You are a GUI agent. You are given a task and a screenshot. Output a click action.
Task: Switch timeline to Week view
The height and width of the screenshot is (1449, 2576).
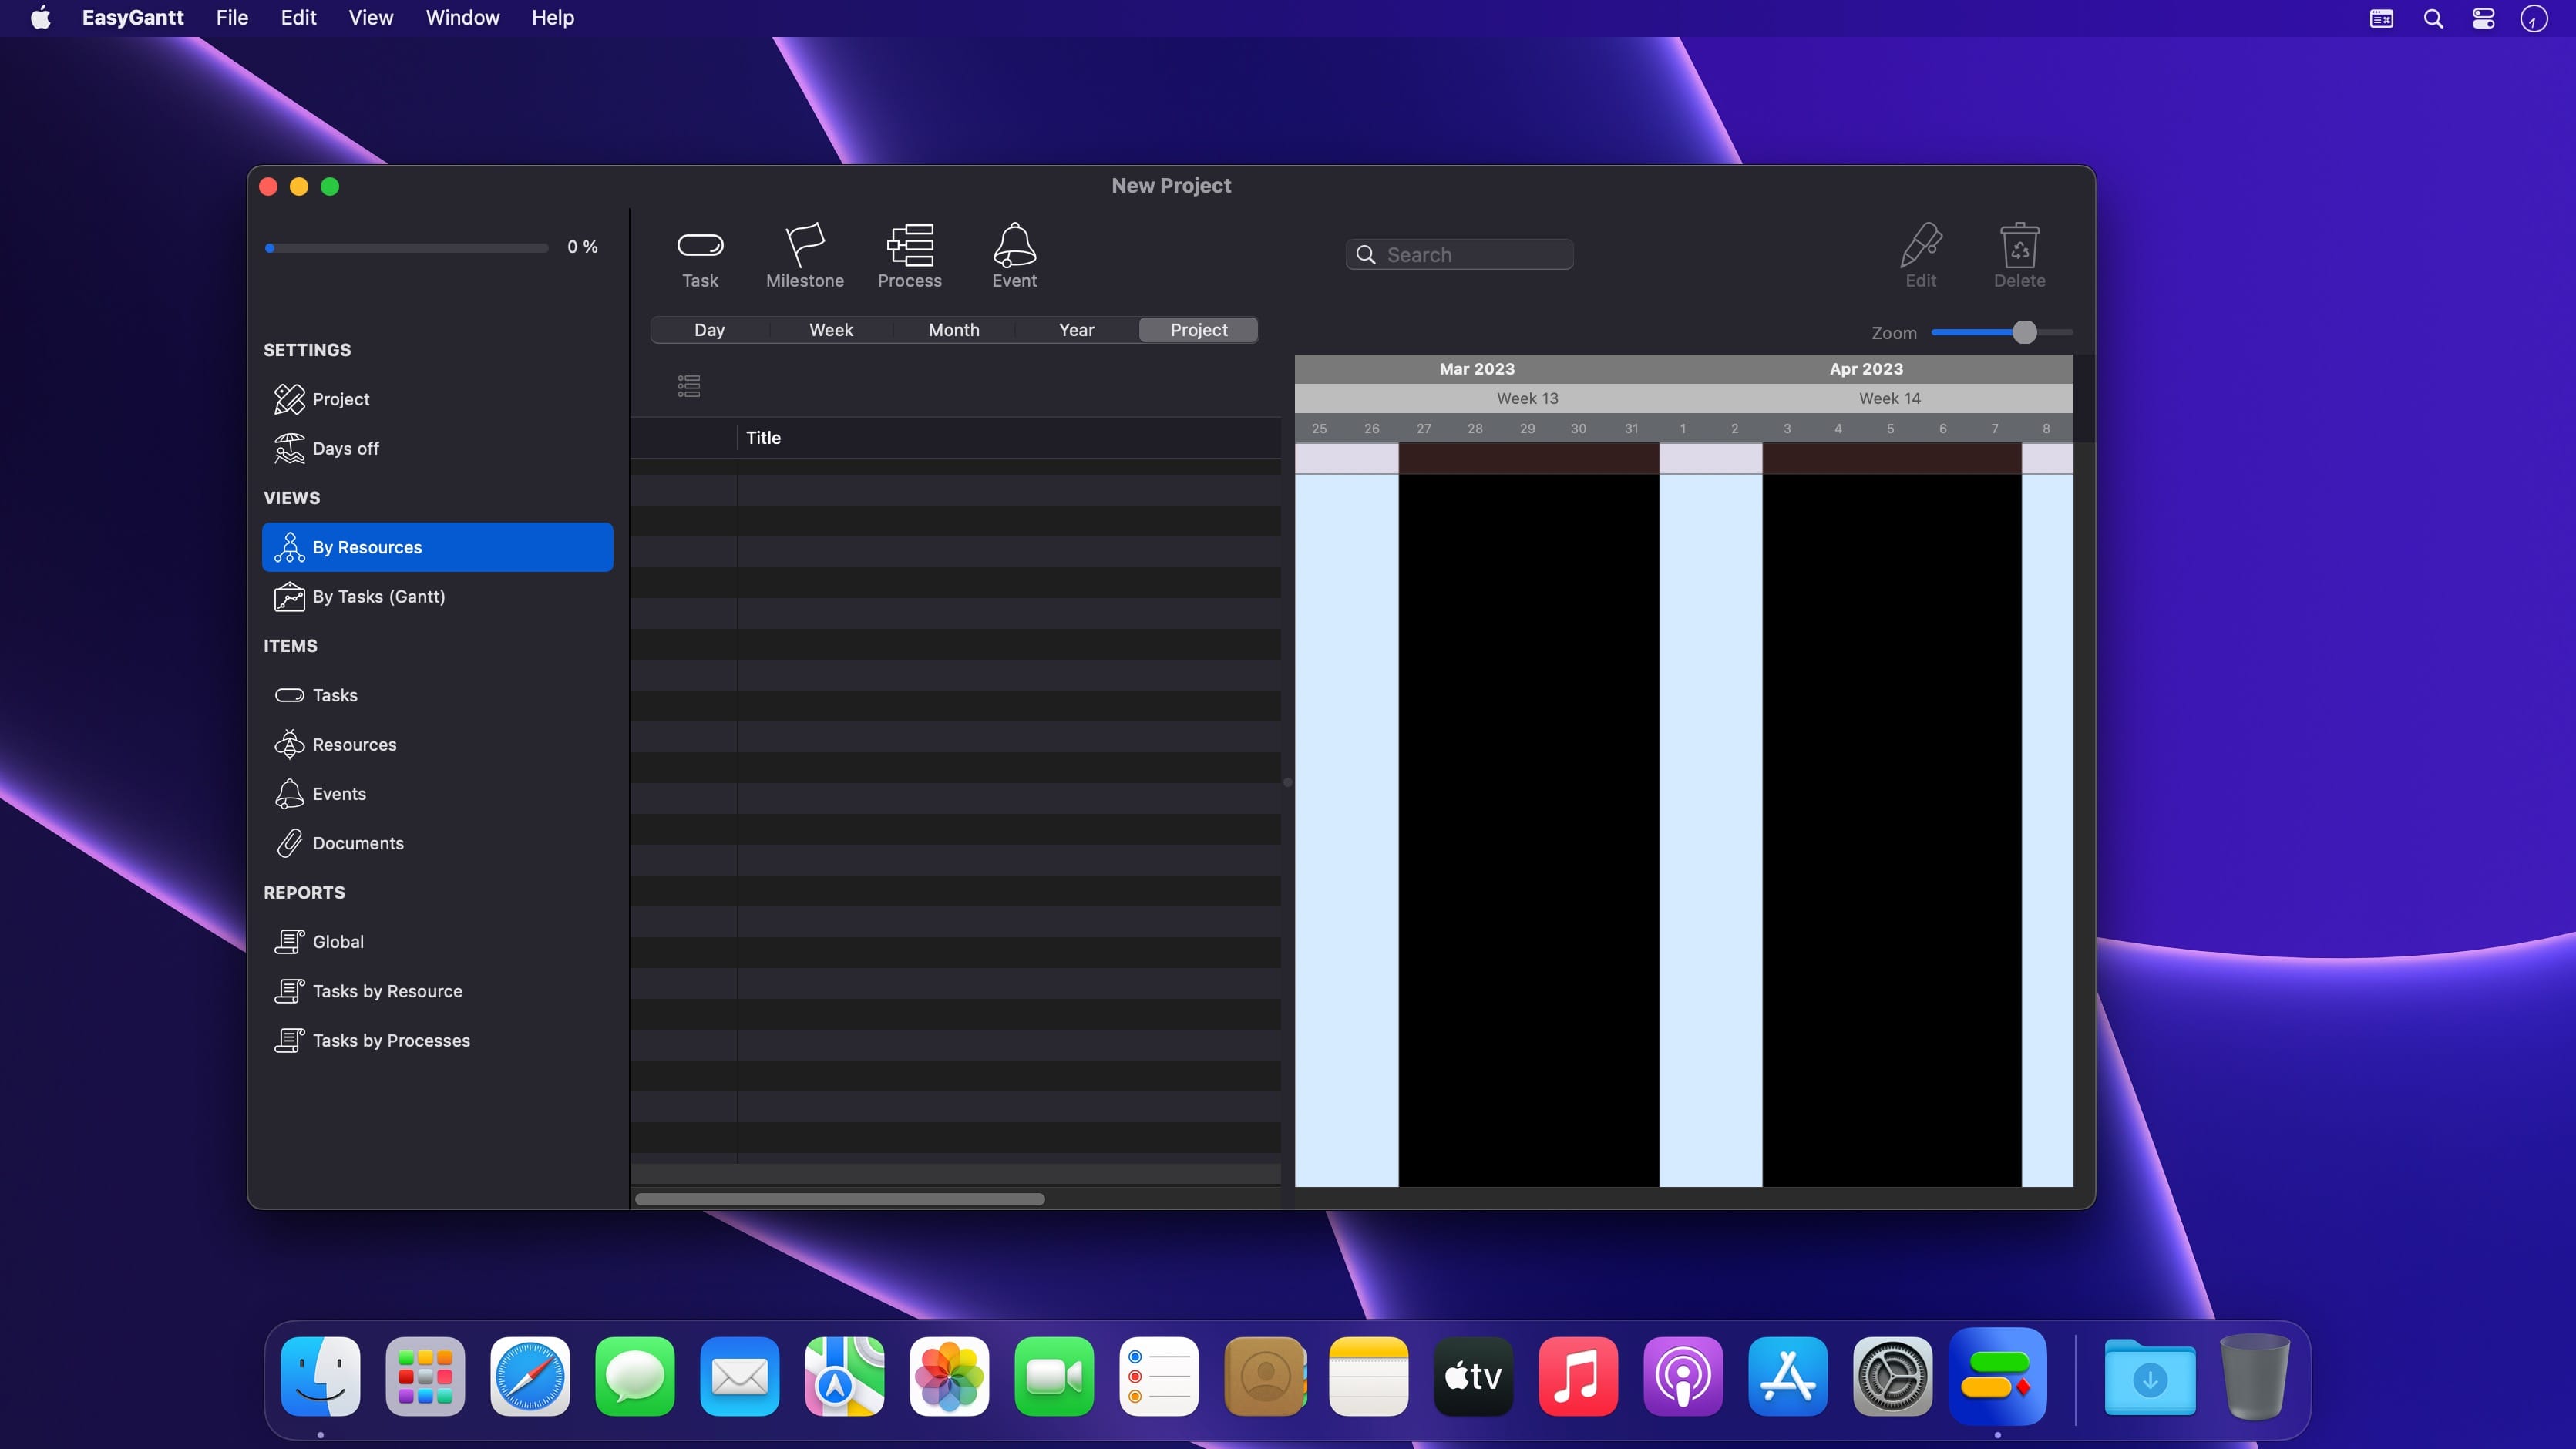click(830, 330)
